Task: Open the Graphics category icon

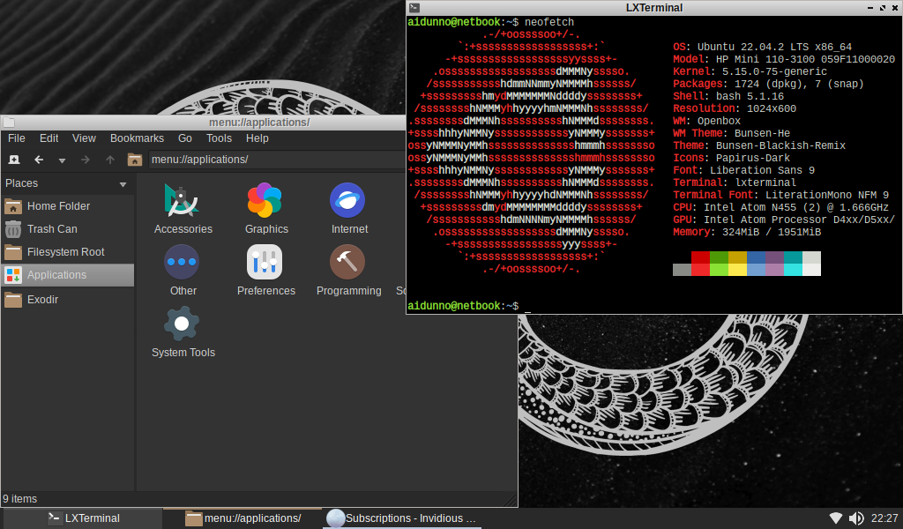Action: pyautogui.click(x=265, y=201)
